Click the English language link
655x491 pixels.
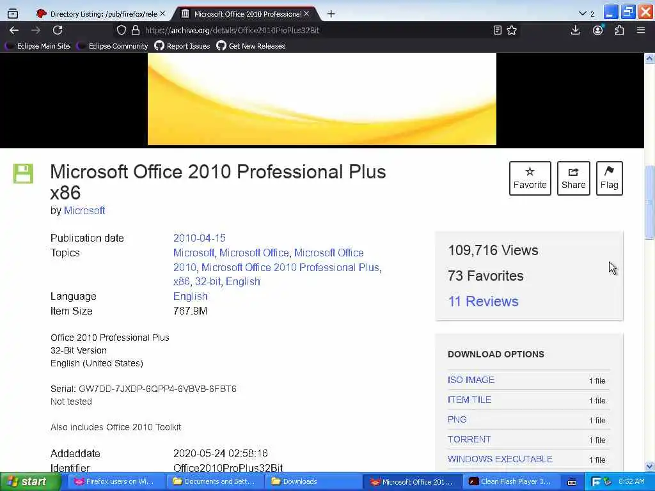[191, 297]
